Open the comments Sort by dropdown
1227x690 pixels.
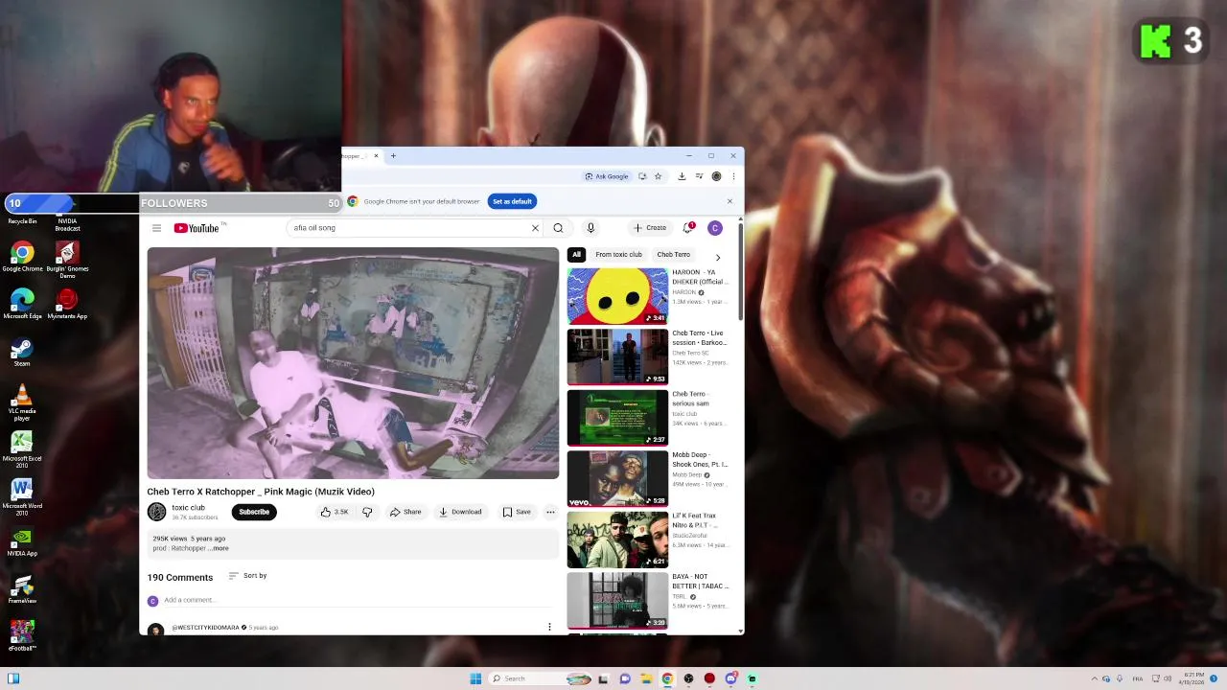247,576
